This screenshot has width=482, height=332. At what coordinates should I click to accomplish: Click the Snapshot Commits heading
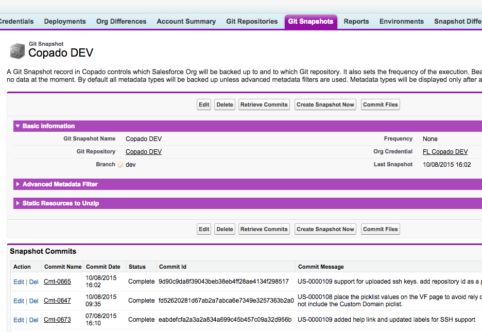tap(43, 251)
